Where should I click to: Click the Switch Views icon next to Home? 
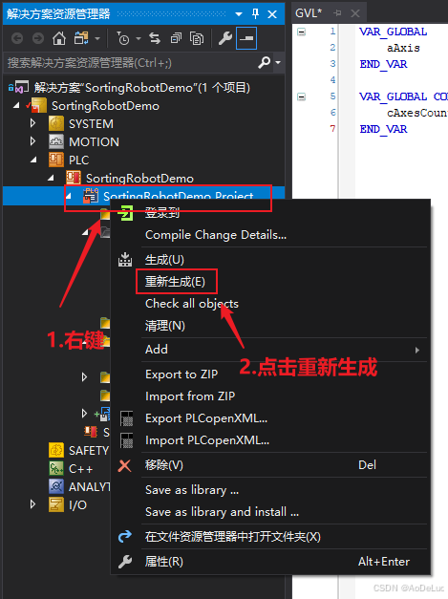[x=82, y=38]
